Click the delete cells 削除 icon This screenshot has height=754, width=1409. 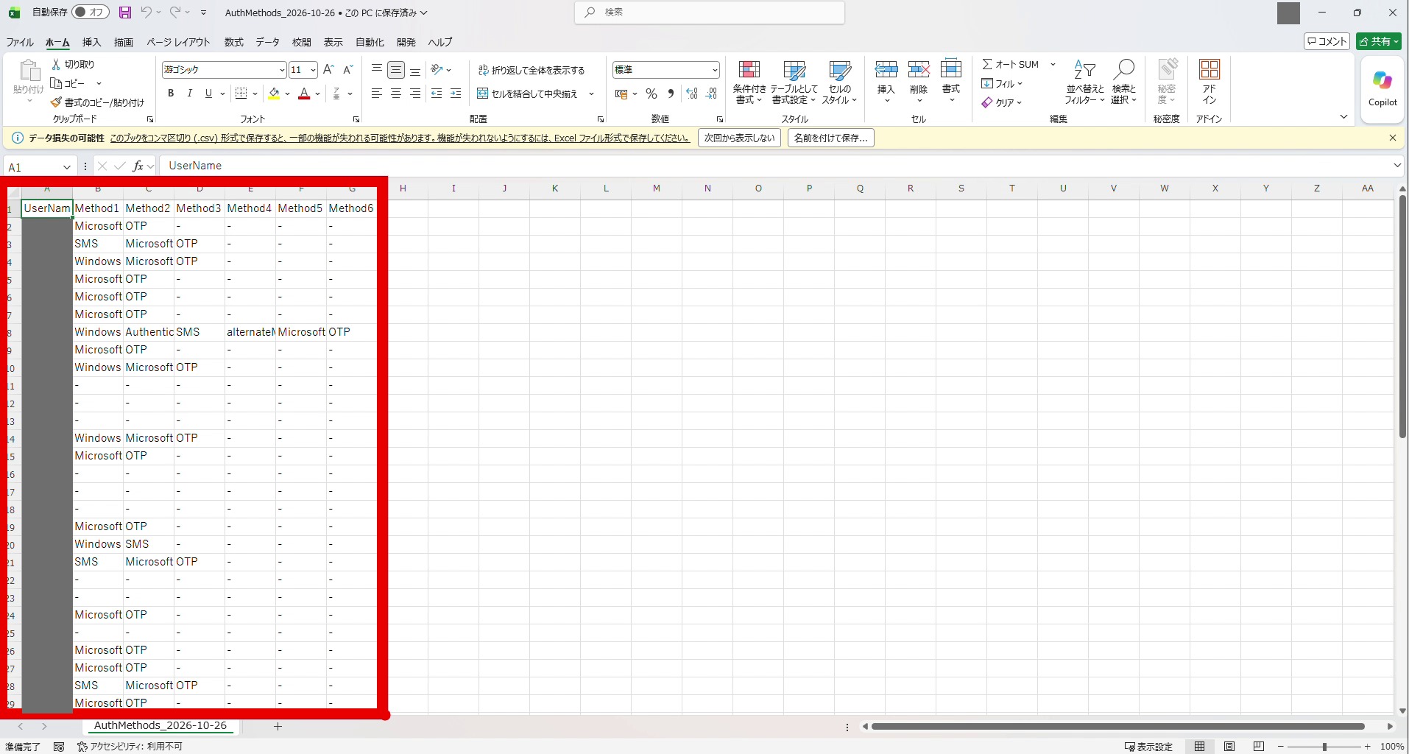point(918,71)
